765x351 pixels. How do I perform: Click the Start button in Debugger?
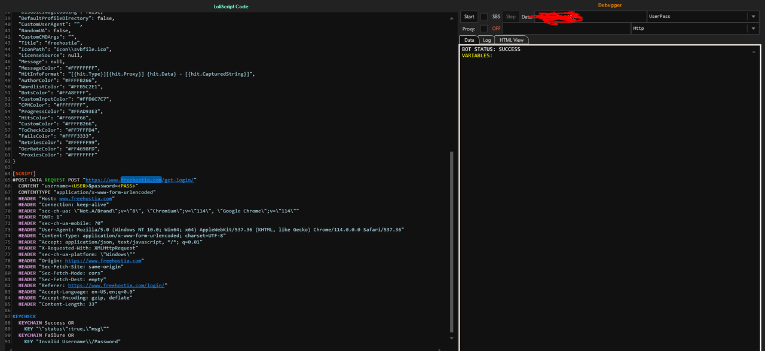point(469,17)
